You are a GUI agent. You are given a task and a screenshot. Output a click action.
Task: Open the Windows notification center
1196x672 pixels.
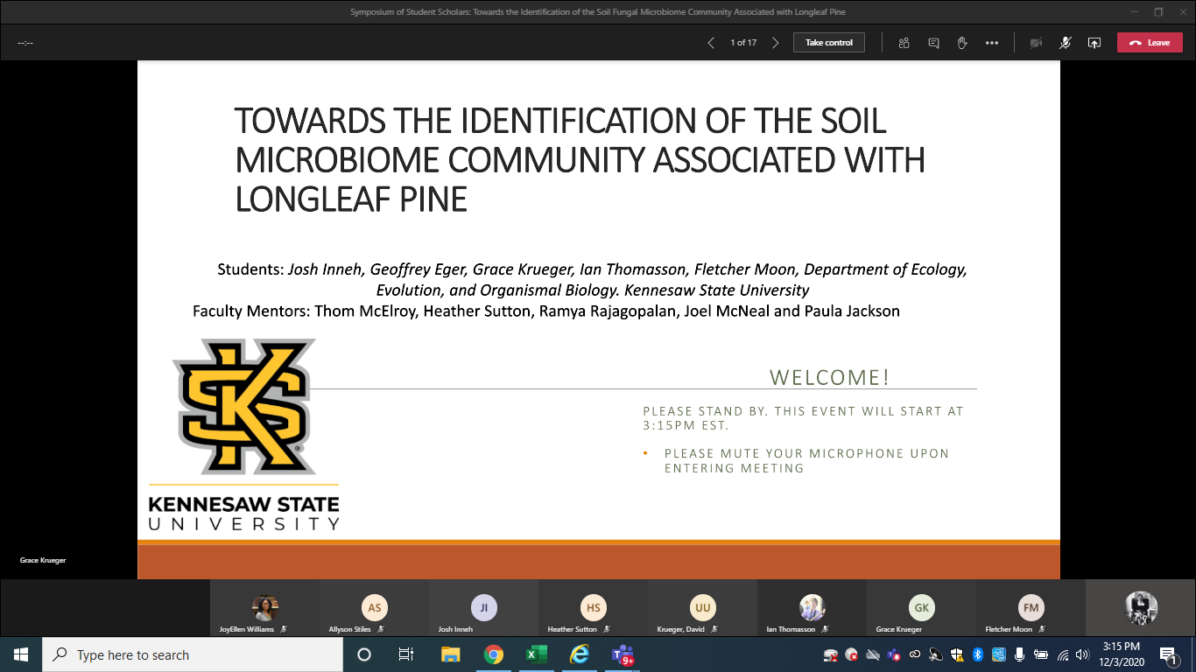(1168, 654)
